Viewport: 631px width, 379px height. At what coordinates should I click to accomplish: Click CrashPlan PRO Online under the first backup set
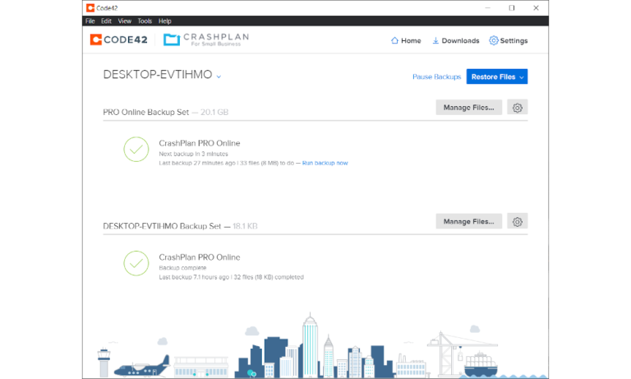(x=199, y=143)
